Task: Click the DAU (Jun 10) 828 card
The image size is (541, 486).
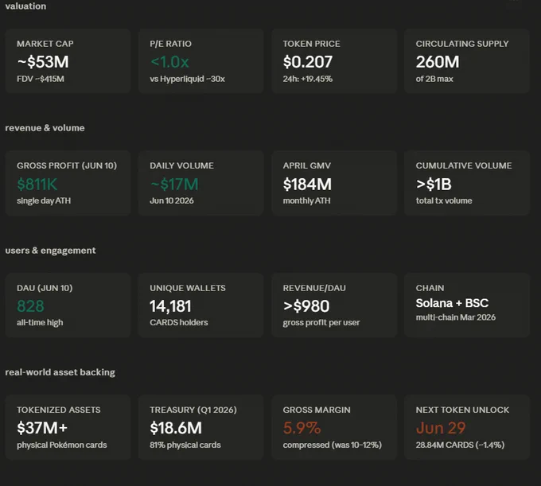Action: coord(68,305)
